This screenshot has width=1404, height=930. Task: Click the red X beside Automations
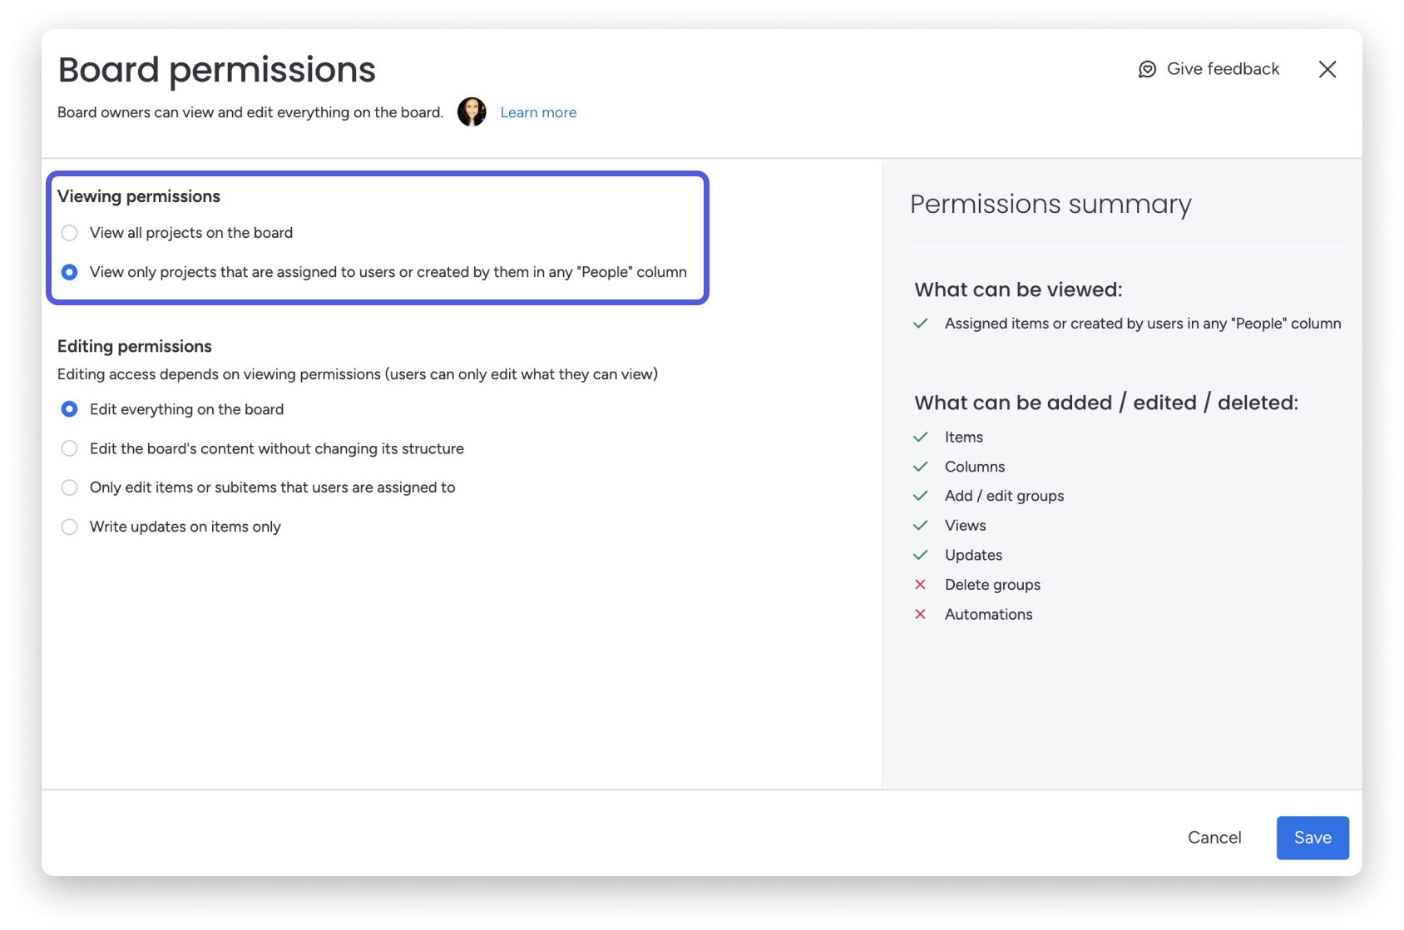tap(922, 614)
